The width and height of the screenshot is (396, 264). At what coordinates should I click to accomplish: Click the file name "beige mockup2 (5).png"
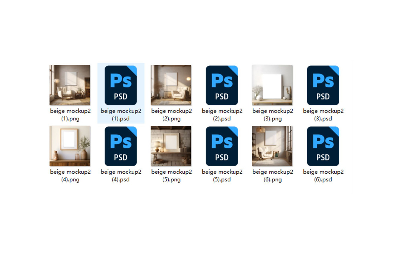coord(172,176)
